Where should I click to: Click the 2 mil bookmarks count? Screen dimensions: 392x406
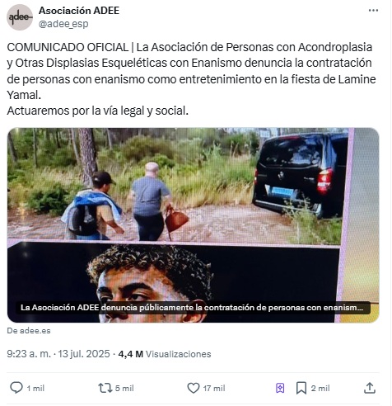320,388
